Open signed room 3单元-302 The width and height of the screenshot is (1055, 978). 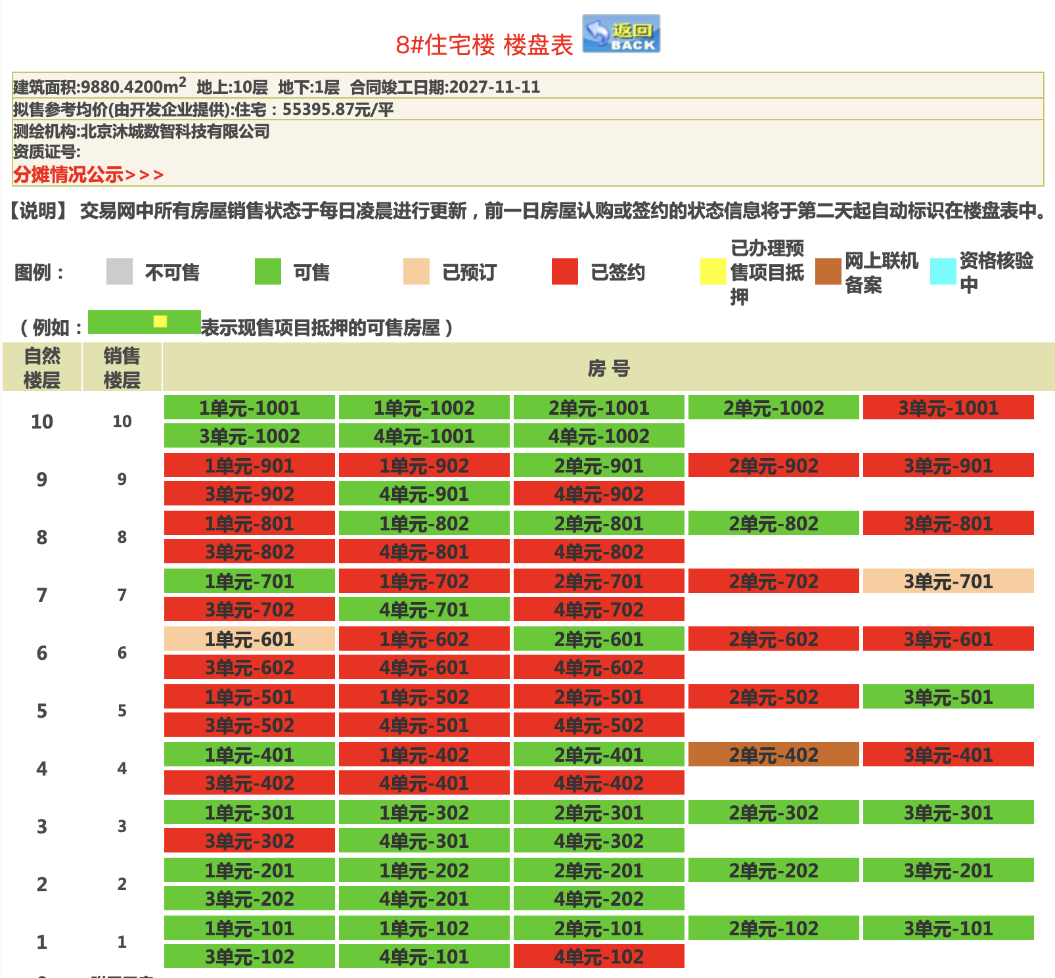point(250,841)
